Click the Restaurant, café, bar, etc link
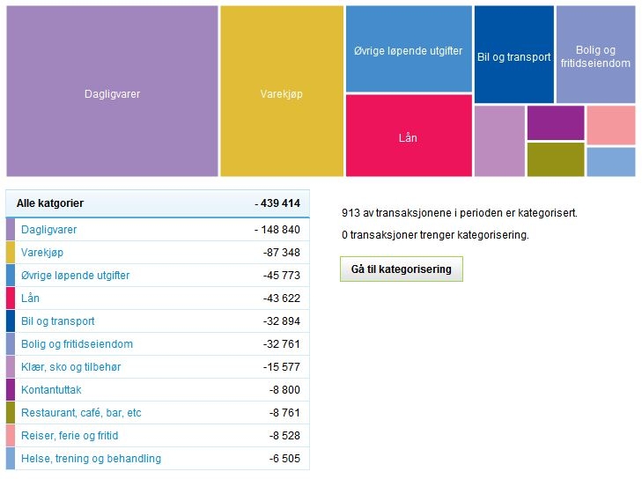 click(81, 413)
